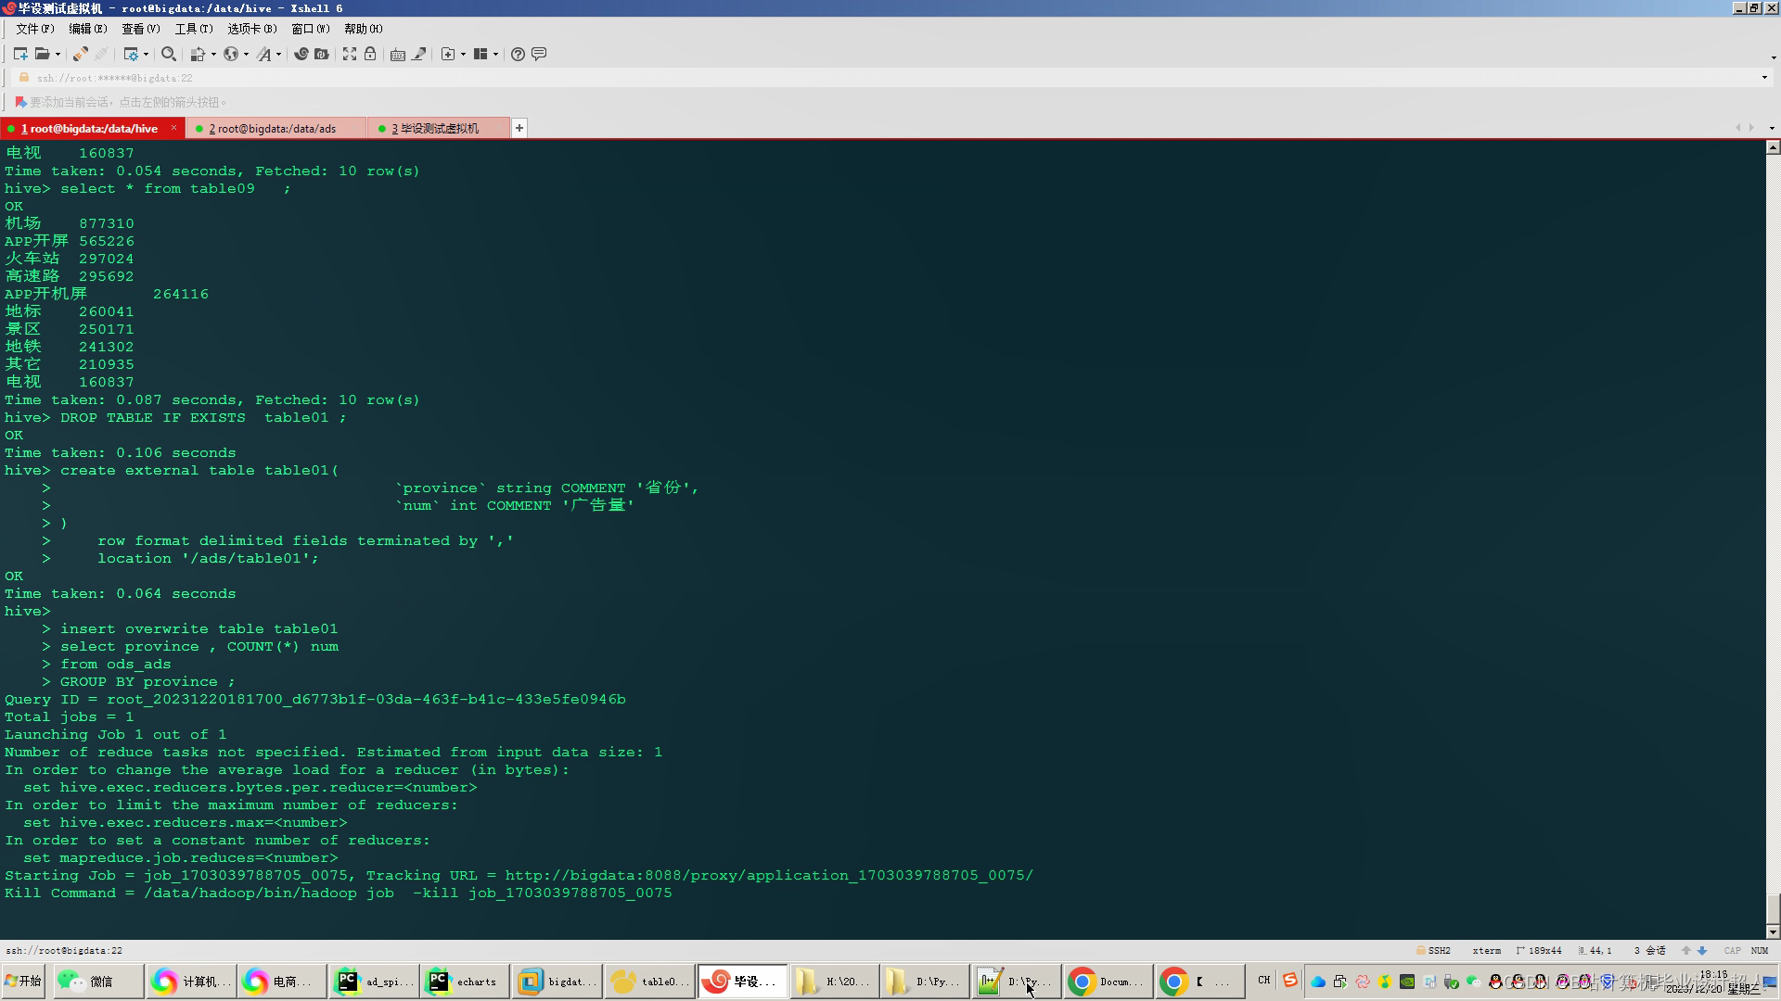Click the Help question mark icon
The height and width of the screenshot is (1001, 1781).
point(518,54)
